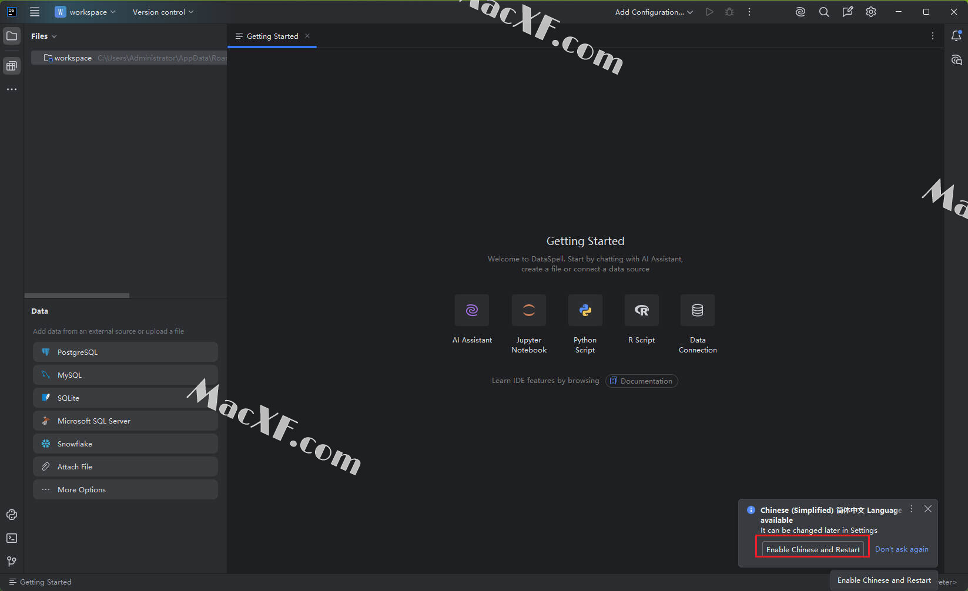Open the Add Configuration dropdown
Viewport: 968px width, 591px height.
coord(654,12)
